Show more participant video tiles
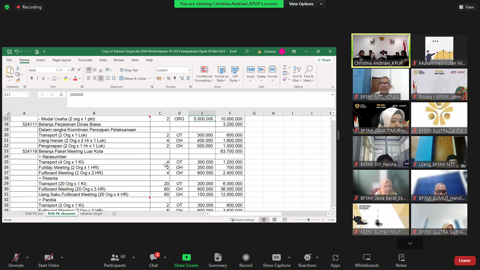The image size is (480, 270). point(410,243)
